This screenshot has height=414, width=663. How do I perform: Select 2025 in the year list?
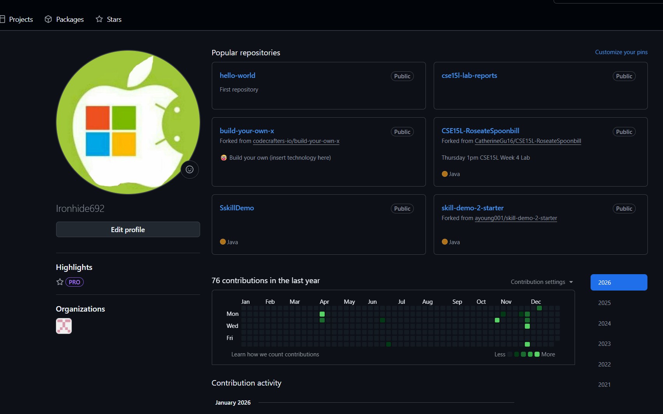tap(604, 303)
